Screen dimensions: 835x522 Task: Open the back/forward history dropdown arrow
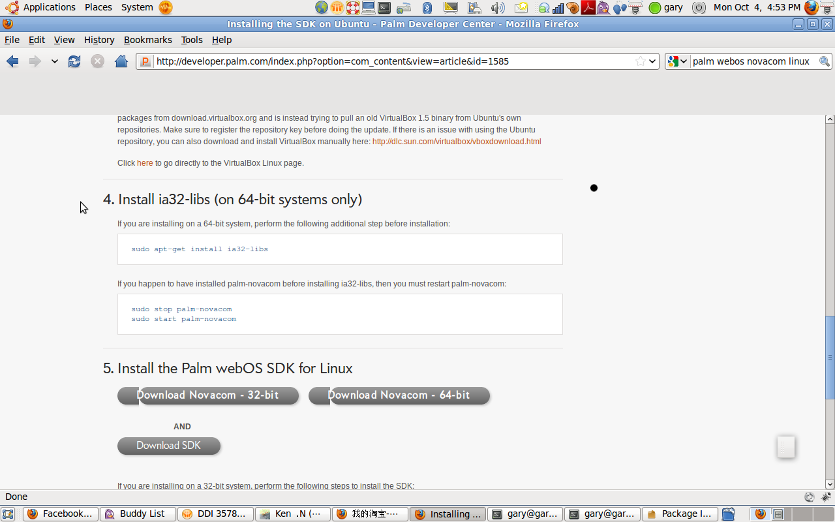(x=55, y=61)
